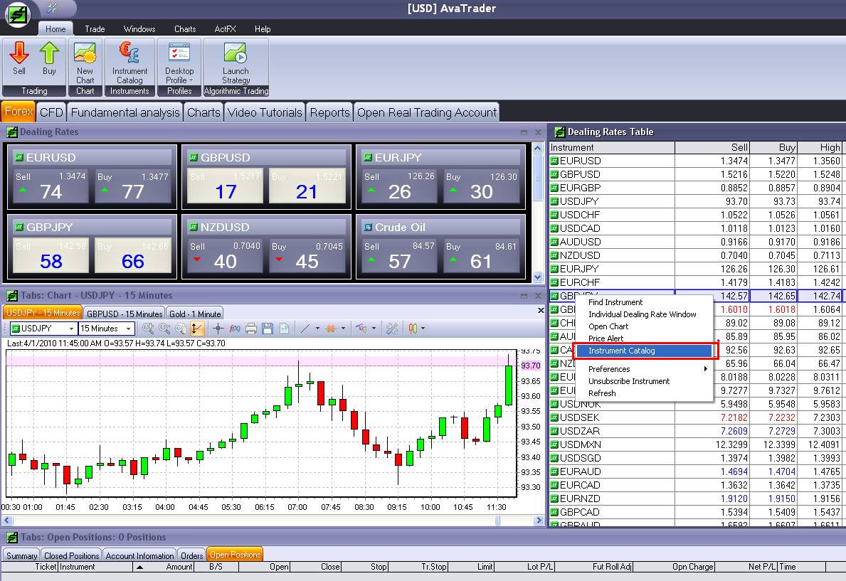Click the Crude Oil tile icon
The image size is (846, 581).
[368, 227]
